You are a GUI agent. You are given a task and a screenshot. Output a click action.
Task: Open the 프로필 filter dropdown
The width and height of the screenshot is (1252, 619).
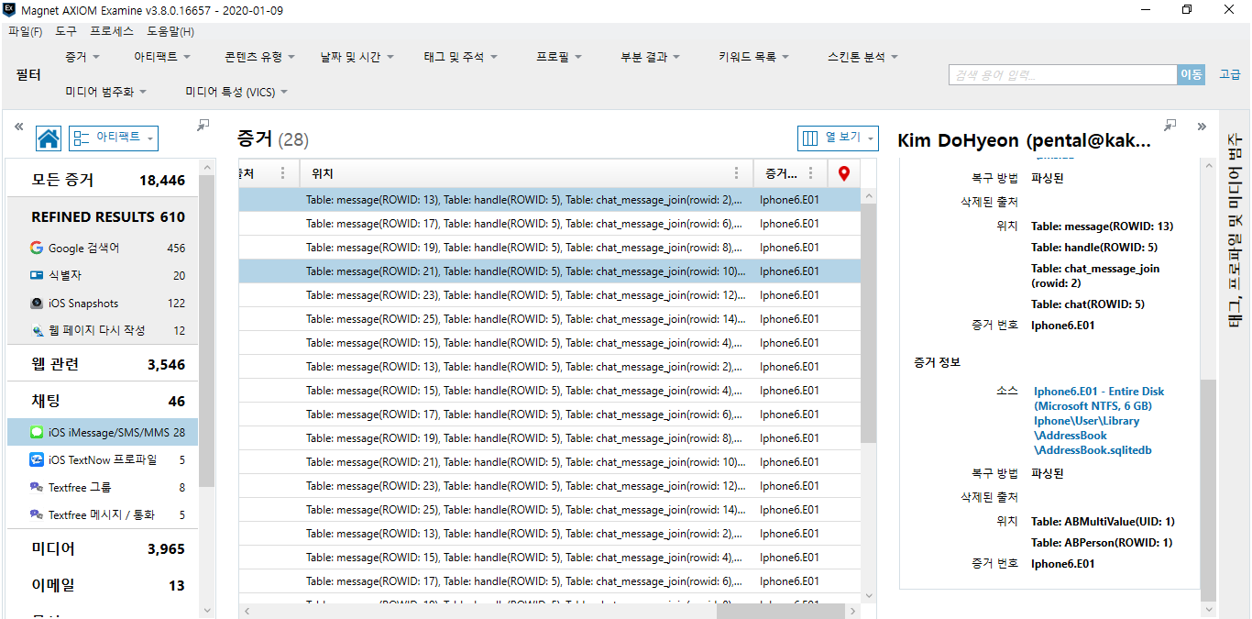559,57
